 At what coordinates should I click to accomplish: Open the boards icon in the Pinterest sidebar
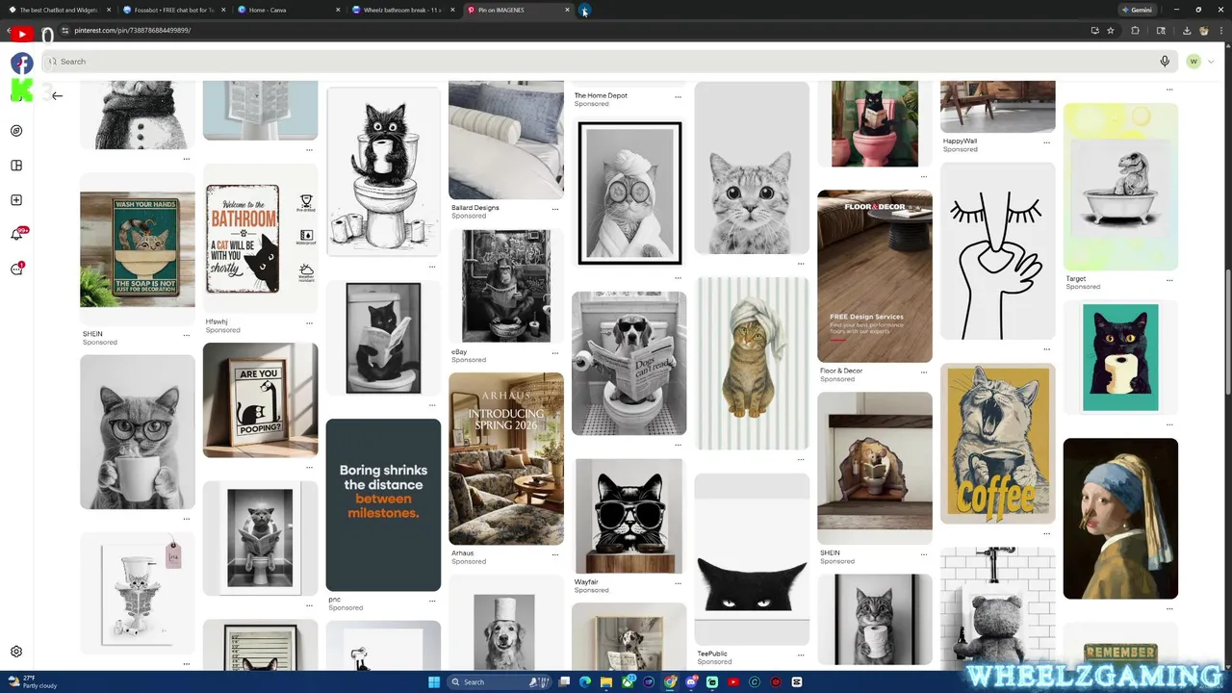click(16, 166)
